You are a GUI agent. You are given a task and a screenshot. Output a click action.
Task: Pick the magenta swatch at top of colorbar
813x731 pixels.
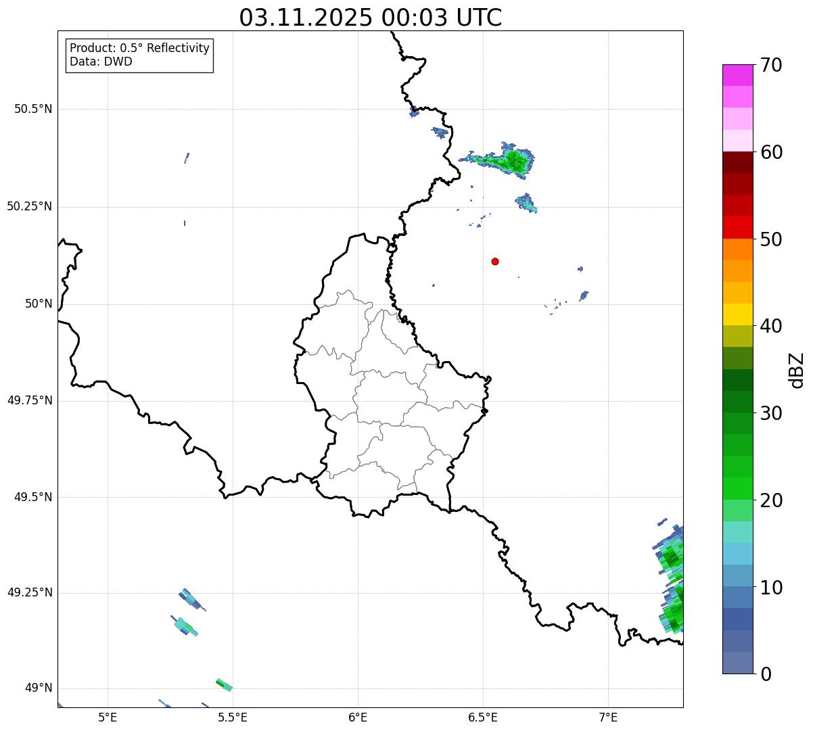tap(737, 75)
